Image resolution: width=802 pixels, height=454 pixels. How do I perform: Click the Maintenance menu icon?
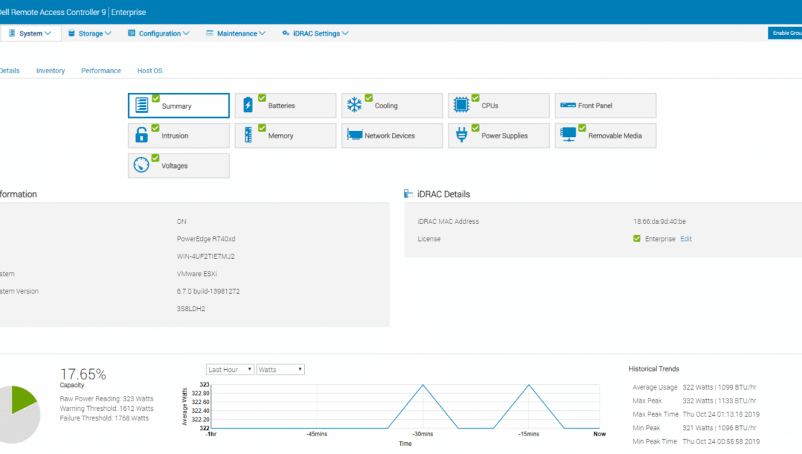[x=210, y=33]
